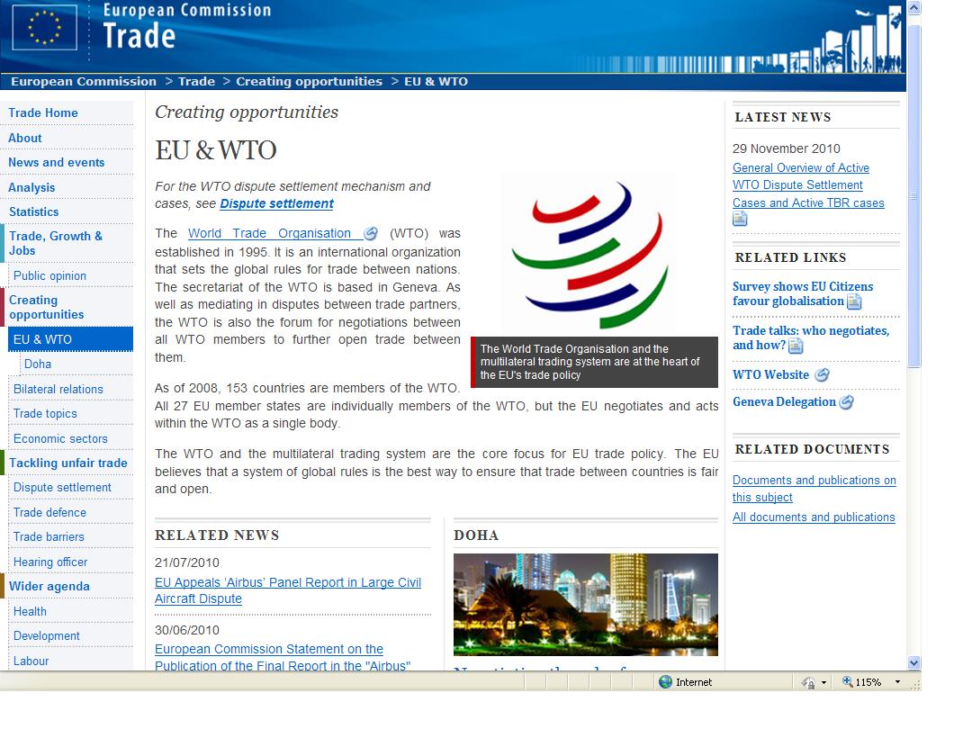The image size is (972, 729).
Task: Click the EU flag logo in header
Action: 44,26
